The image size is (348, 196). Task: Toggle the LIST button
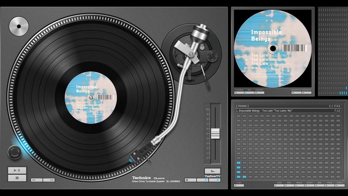pos(239,185)
